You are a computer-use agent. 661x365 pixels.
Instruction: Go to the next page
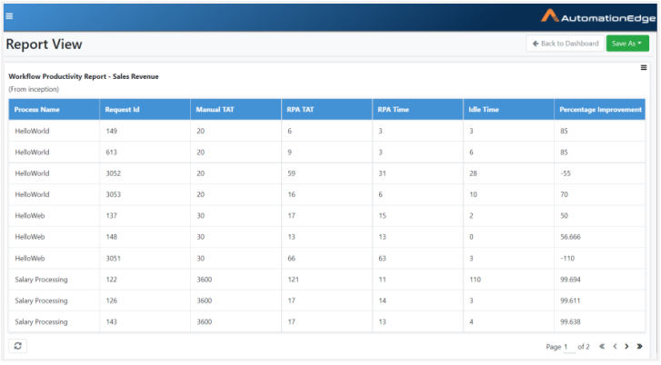pyautogui.click(x=627, y=347)
